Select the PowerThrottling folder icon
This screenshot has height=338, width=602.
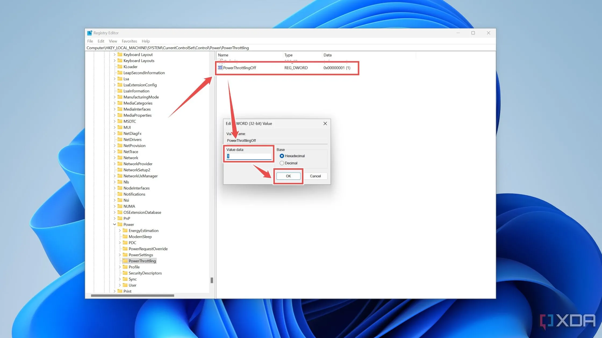(x=125, y=261)
